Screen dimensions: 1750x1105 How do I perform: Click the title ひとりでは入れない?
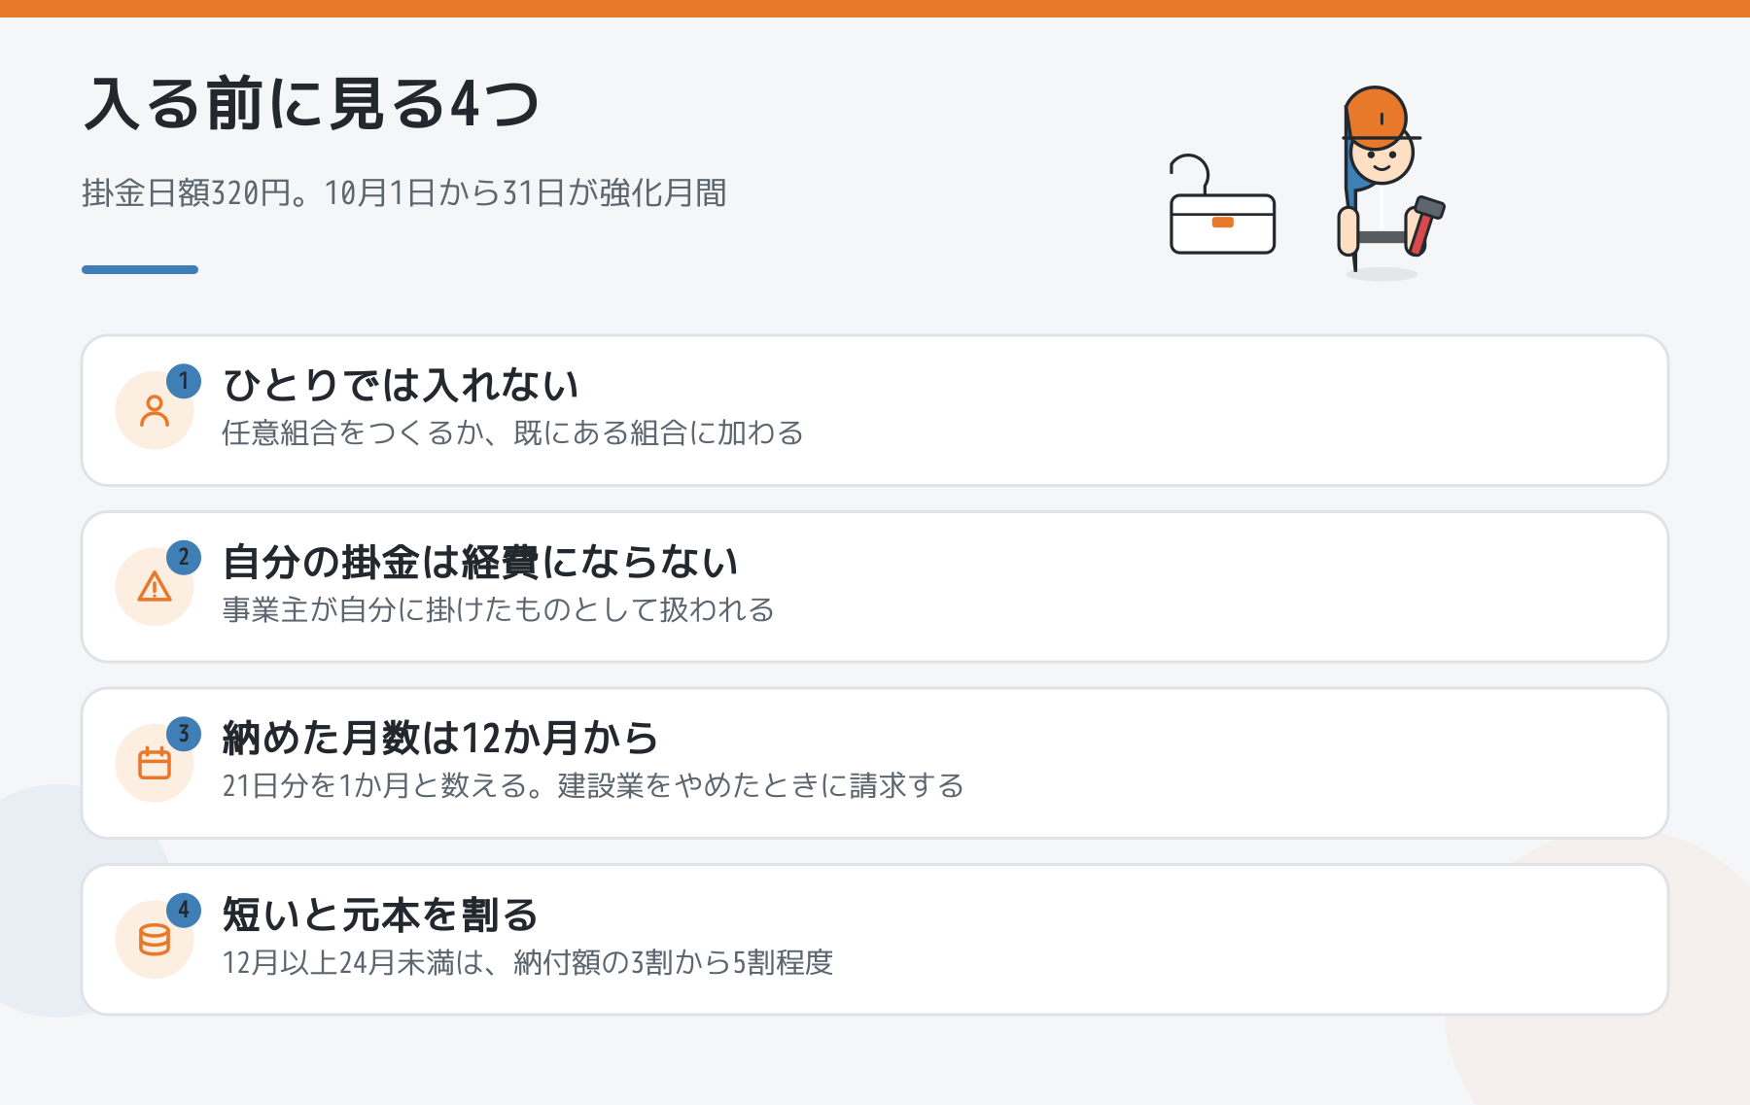coord(401,385)
